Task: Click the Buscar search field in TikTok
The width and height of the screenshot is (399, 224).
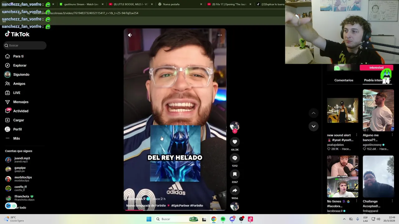Action: (25, 45)
